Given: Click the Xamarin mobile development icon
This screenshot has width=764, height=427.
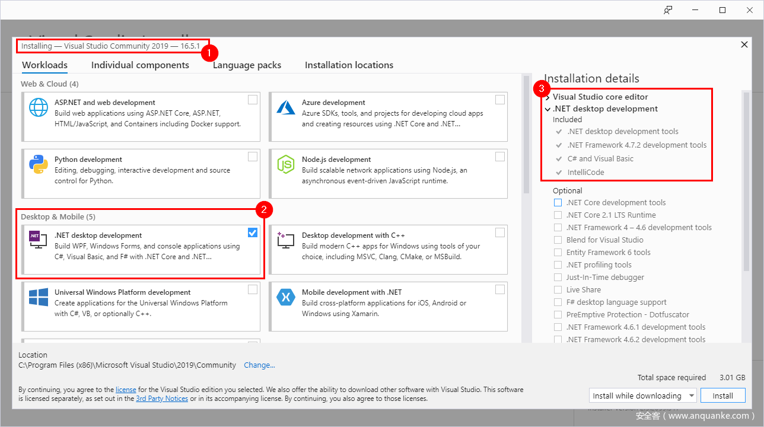Looking at the screenshot, I should coord(286,297).
